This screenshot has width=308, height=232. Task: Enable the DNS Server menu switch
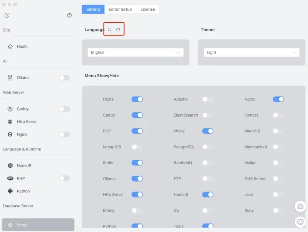[278, 179]
